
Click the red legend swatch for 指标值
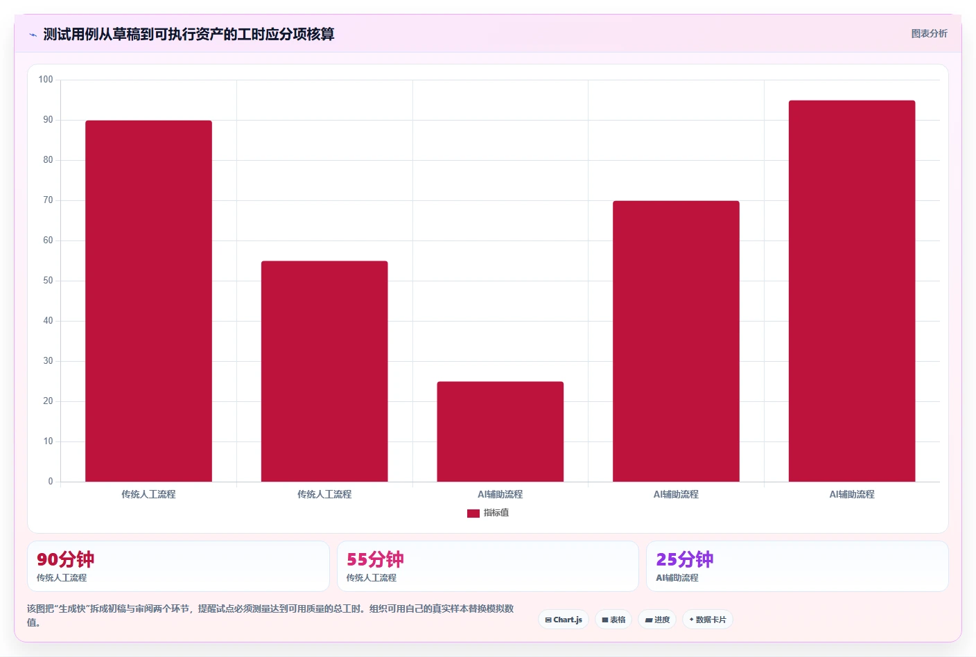pos(473,514)
